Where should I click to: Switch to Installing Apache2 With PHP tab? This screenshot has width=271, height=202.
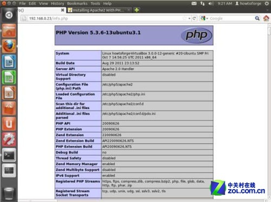[x=99, y=10]
